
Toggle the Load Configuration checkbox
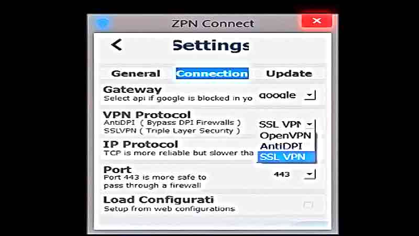pos(308,205)
